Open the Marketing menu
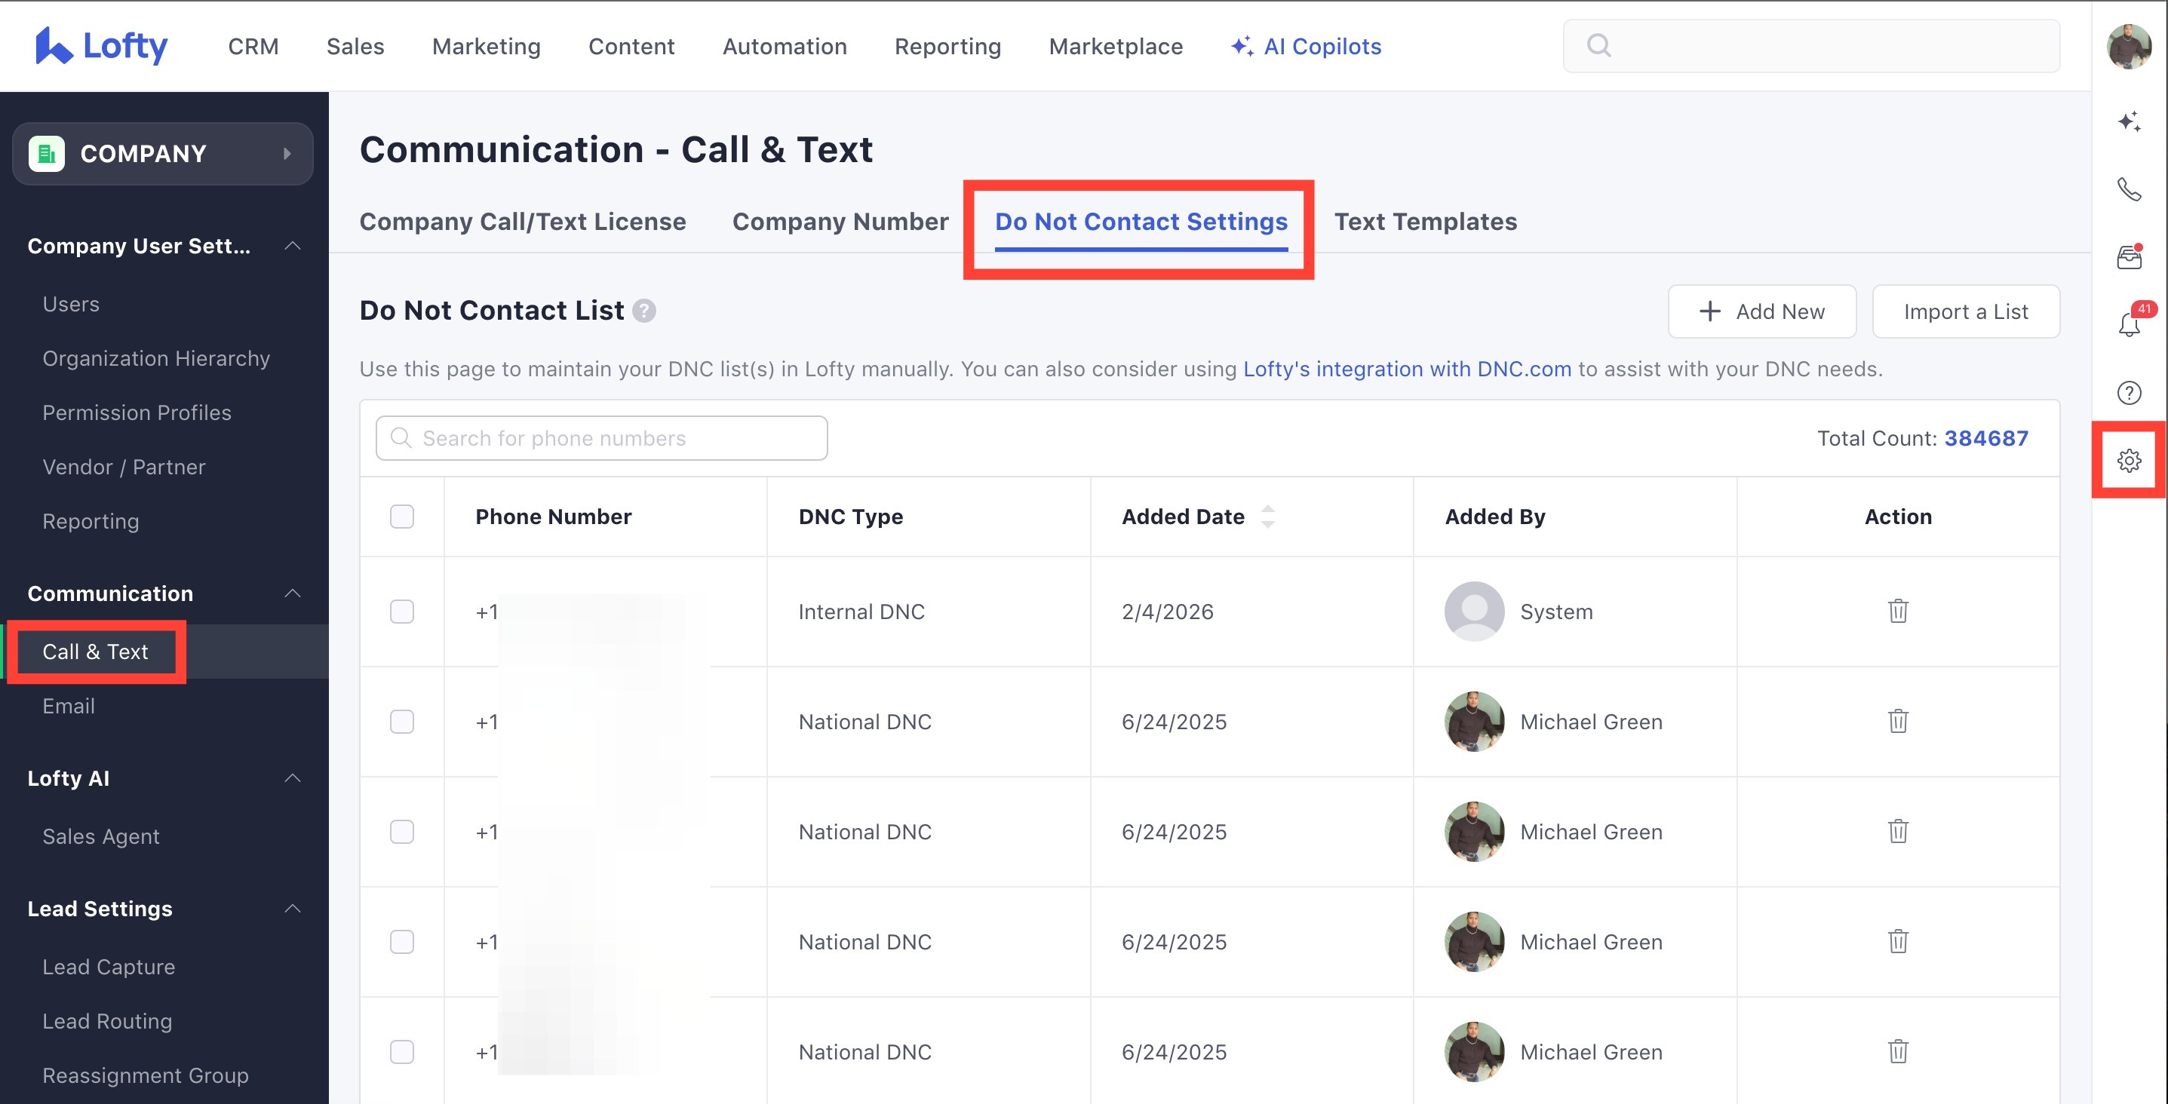The width and height of the screenshot is (2168, 1104). pyautogui.click(x=487, y=46)
